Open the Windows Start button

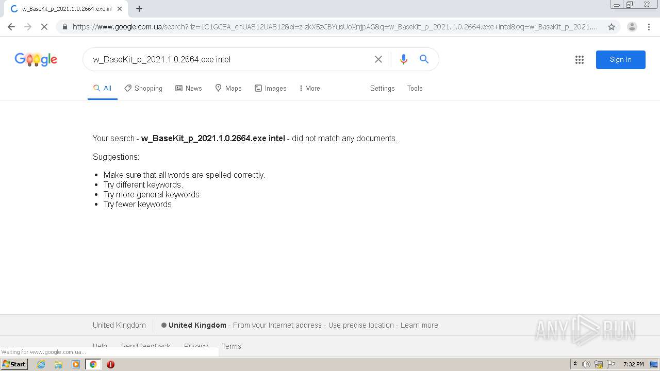tap(14, 364)
